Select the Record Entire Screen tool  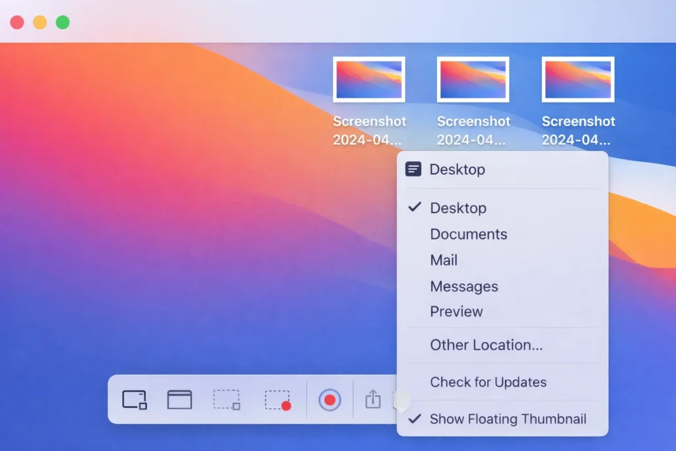click(328, 399)
